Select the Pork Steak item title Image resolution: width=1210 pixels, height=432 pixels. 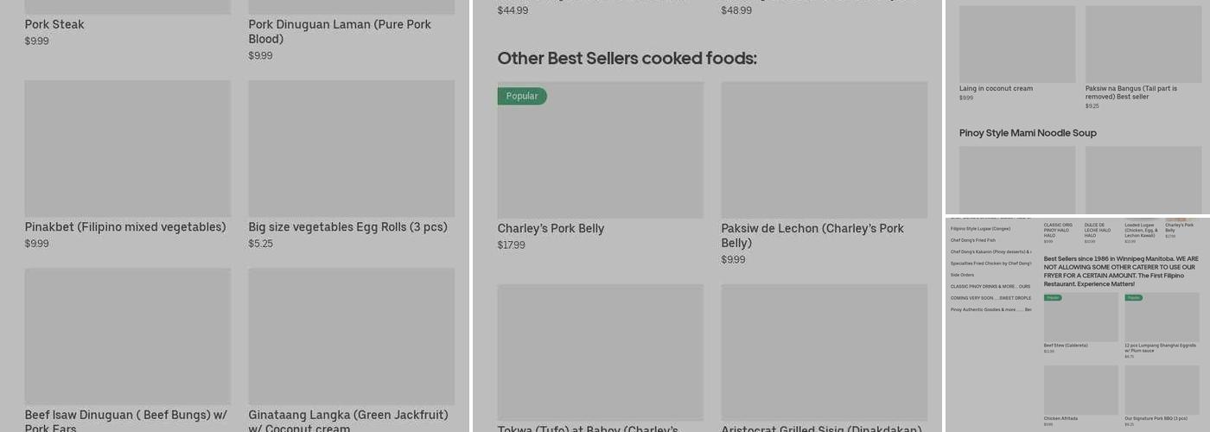pyautogui.click(x=54, y=25)
